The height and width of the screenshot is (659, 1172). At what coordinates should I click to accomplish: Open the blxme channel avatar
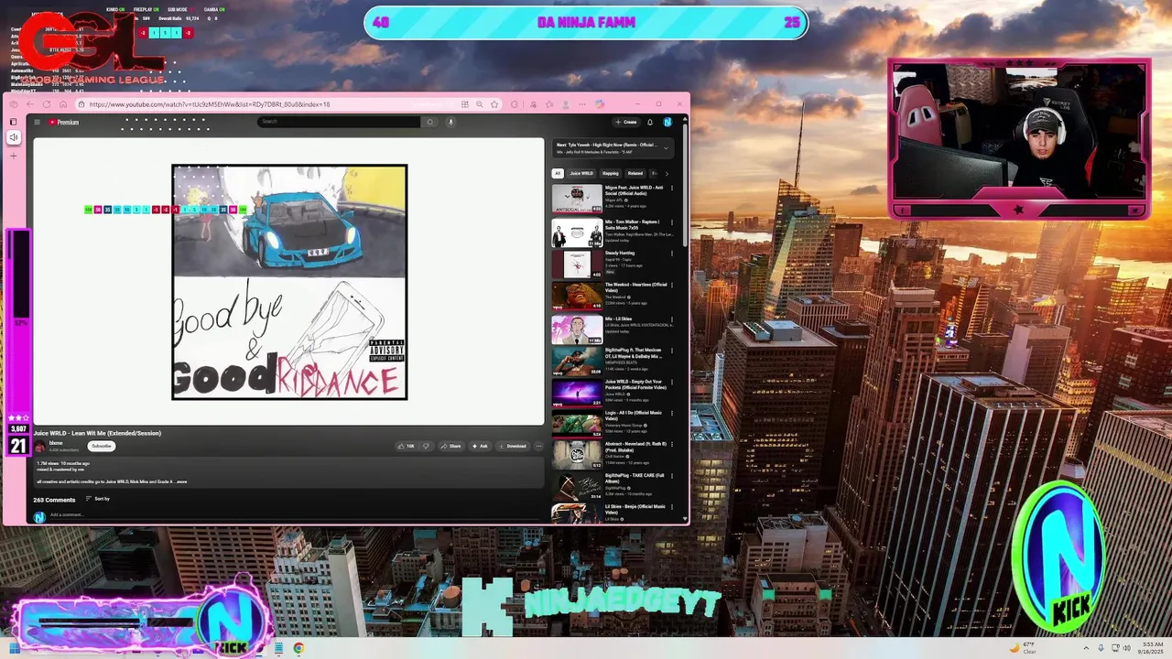pyautogui.click(x=39, y=446)
